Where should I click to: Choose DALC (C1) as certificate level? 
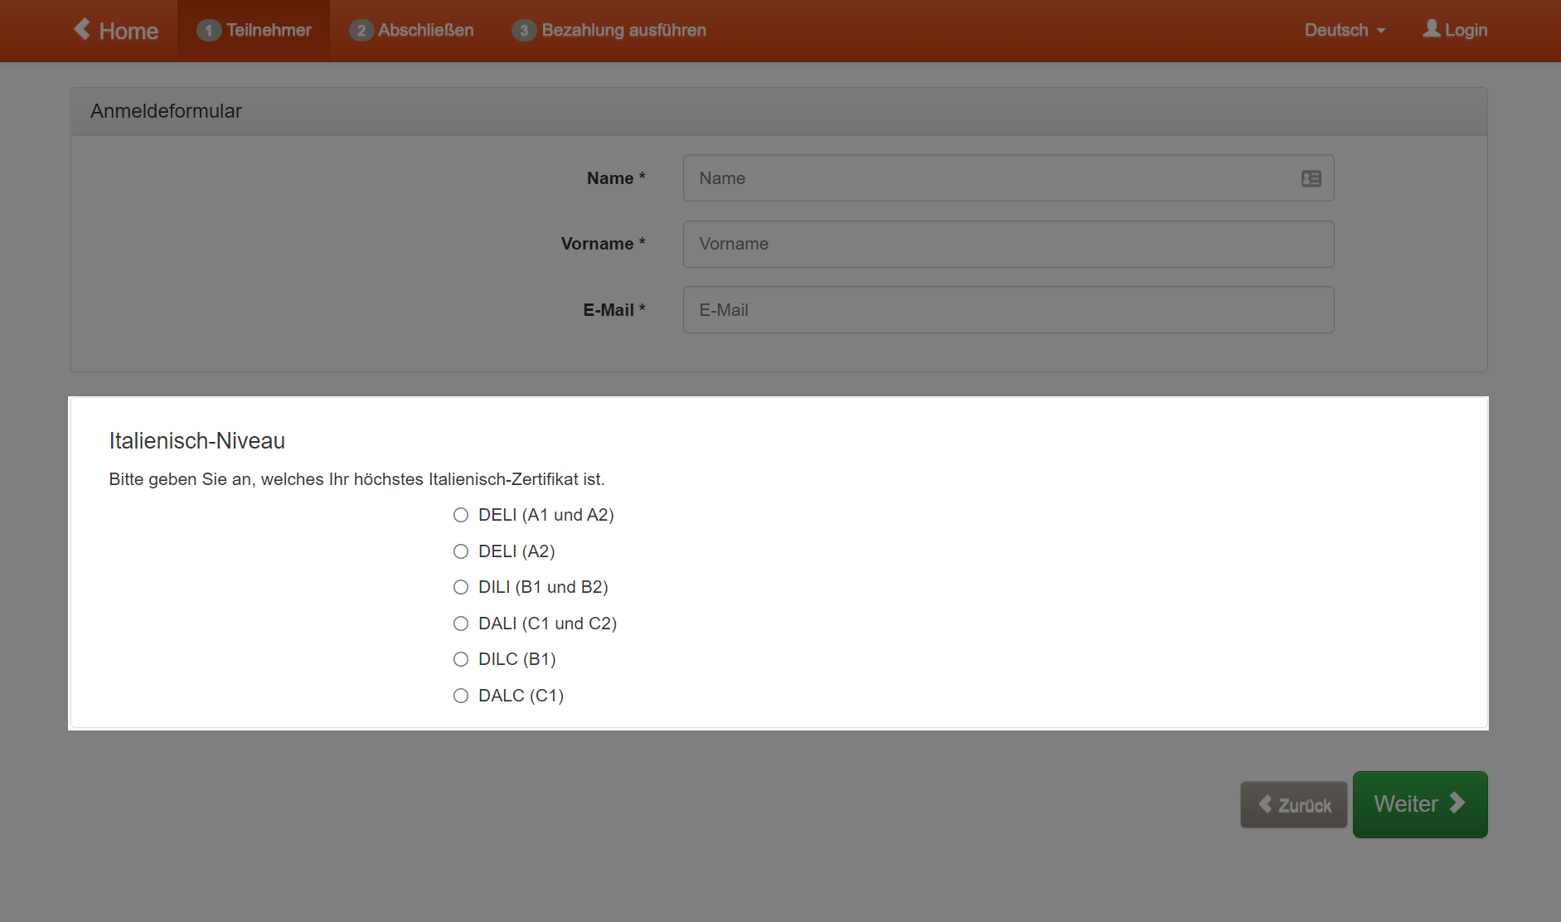461,696
